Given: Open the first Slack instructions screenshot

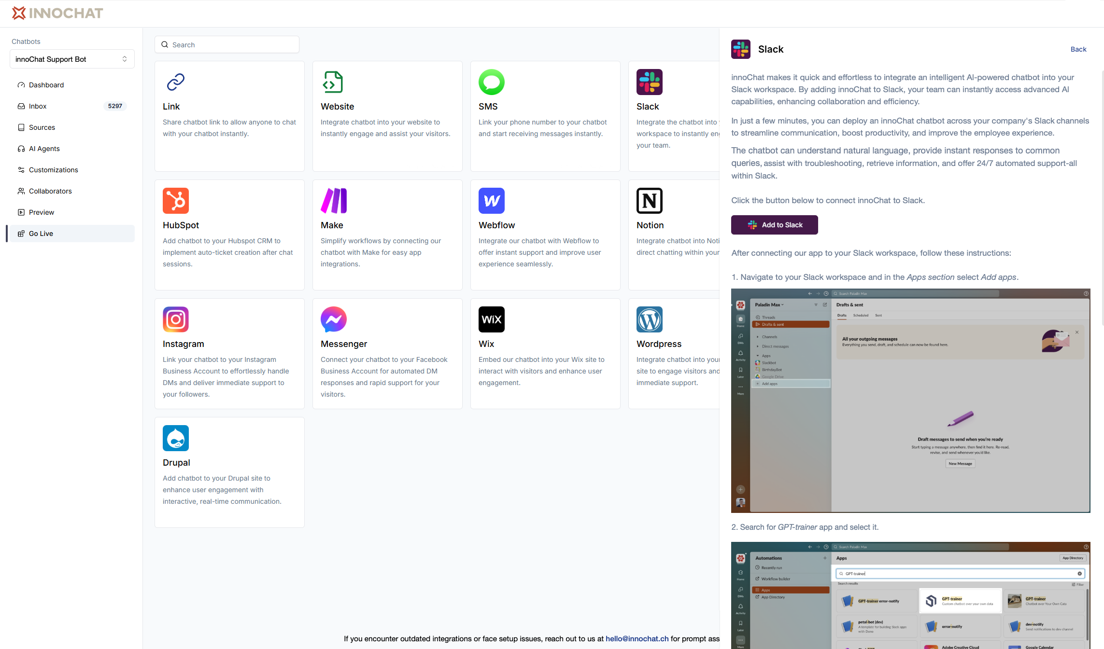Looking at the screenshot, I should 910,400.
